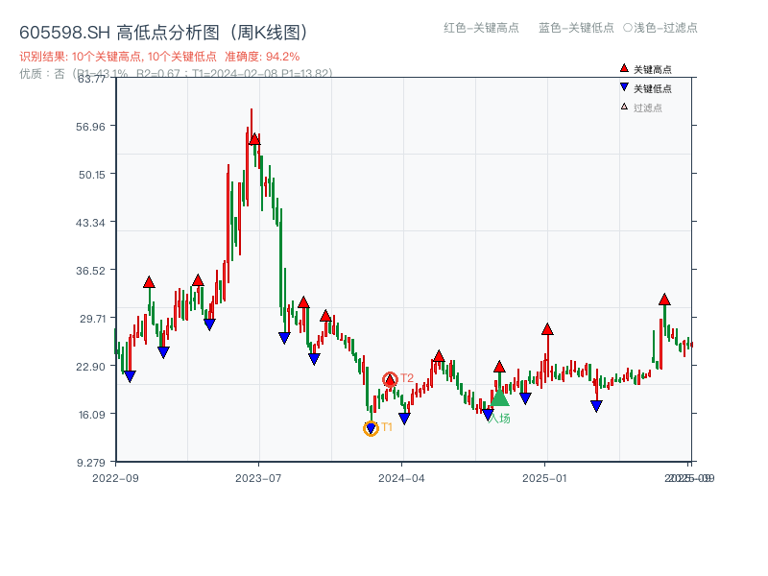Click the highest red triangle near the chart peak
Image resolution: width=768 pixels, height=576 pixels.
tap(254, 139)
